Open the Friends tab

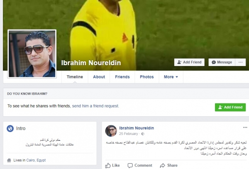[x=122, y=77]
